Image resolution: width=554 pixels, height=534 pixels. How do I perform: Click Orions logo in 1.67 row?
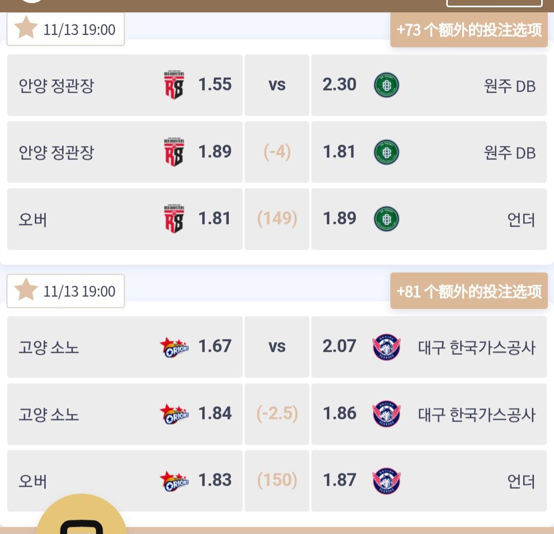[x=174, y=347]
